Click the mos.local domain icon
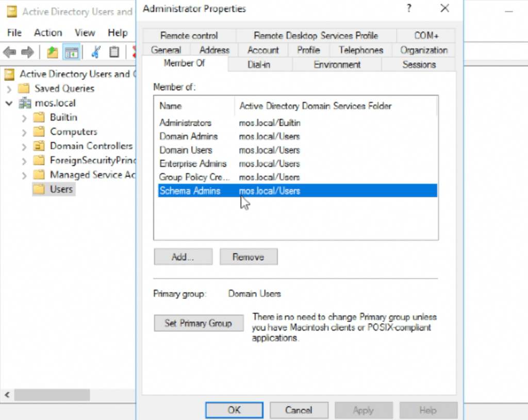This screenshot has height=420, width=528. click(x=25, y=103)
